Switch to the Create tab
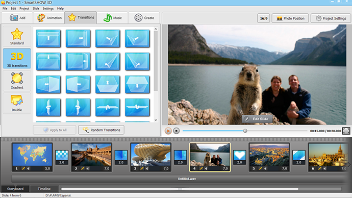Image resolution: width=352 pixels, height=198 pixels. [144, 18]
